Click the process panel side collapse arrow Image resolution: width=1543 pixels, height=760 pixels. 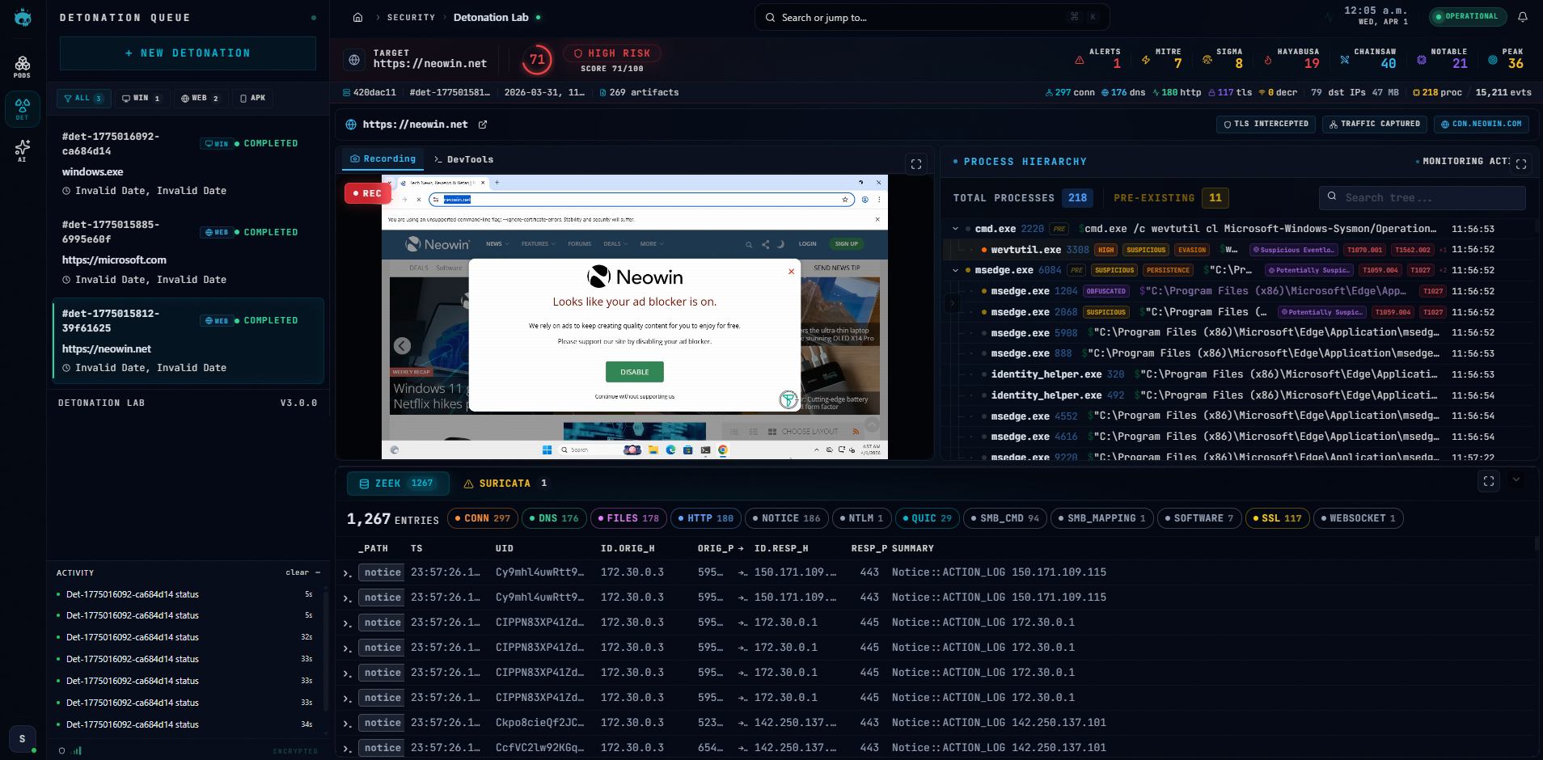tap(952, 303)
